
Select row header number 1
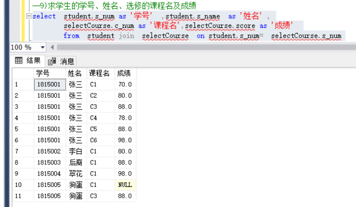(x=23, y=85)
